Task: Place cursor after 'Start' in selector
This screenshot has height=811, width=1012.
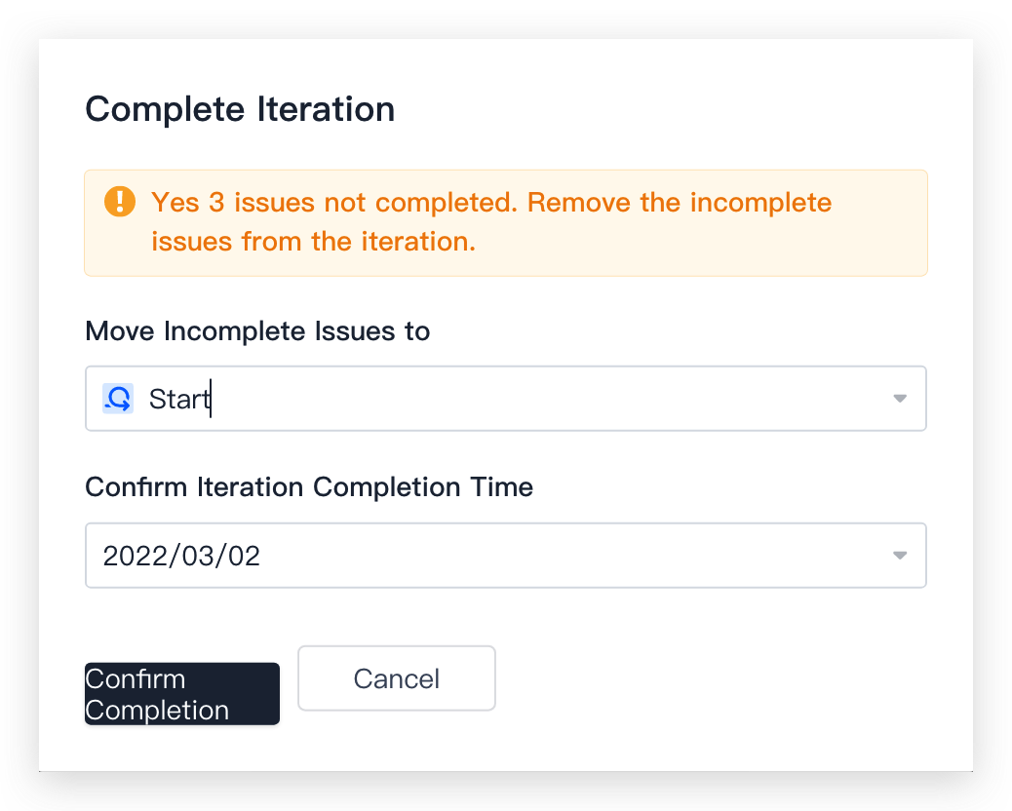Action: tap(211, 399)
